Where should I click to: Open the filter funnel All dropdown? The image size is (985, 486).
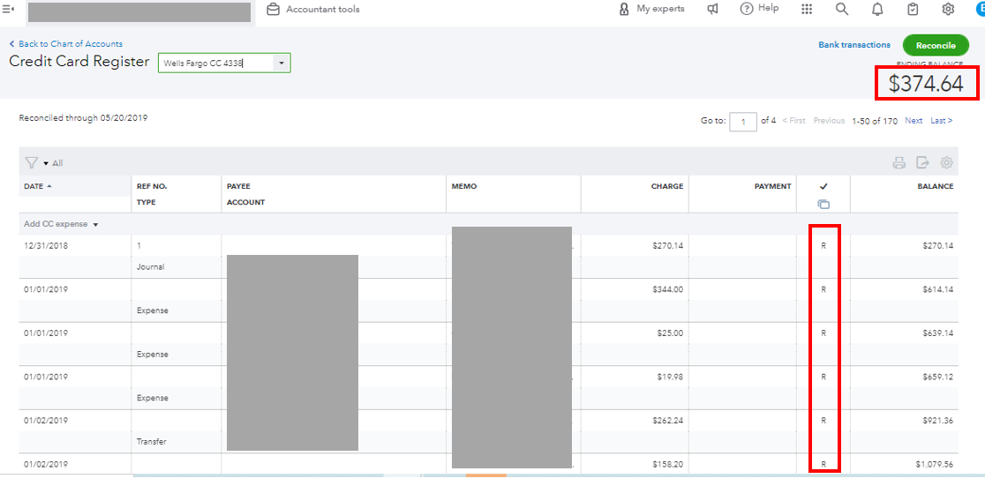[x=44, y=163]
